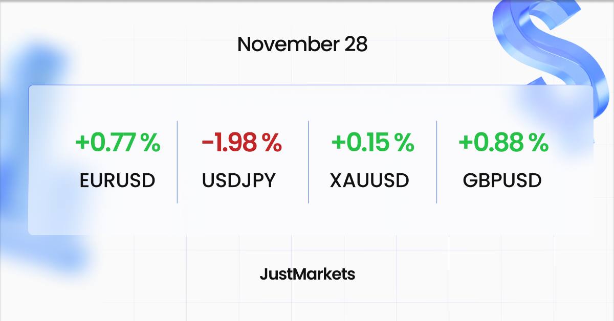Click the USDJPY currency pair label

tap(239, 180)
